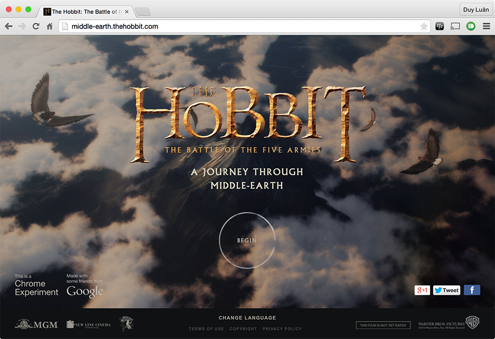The width and height of the screenshot is (495, 339).
Task: Share the page on Google +1
Action: [x=422, y=290]
